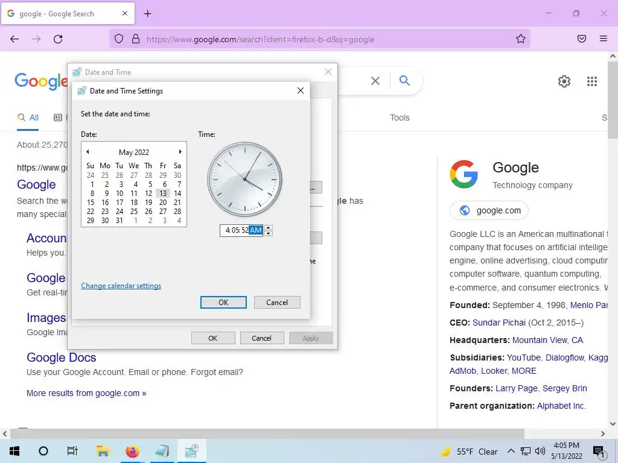The image size is (618, 463).
Task: Open the shield tracking protection icon
Action: 119,39
